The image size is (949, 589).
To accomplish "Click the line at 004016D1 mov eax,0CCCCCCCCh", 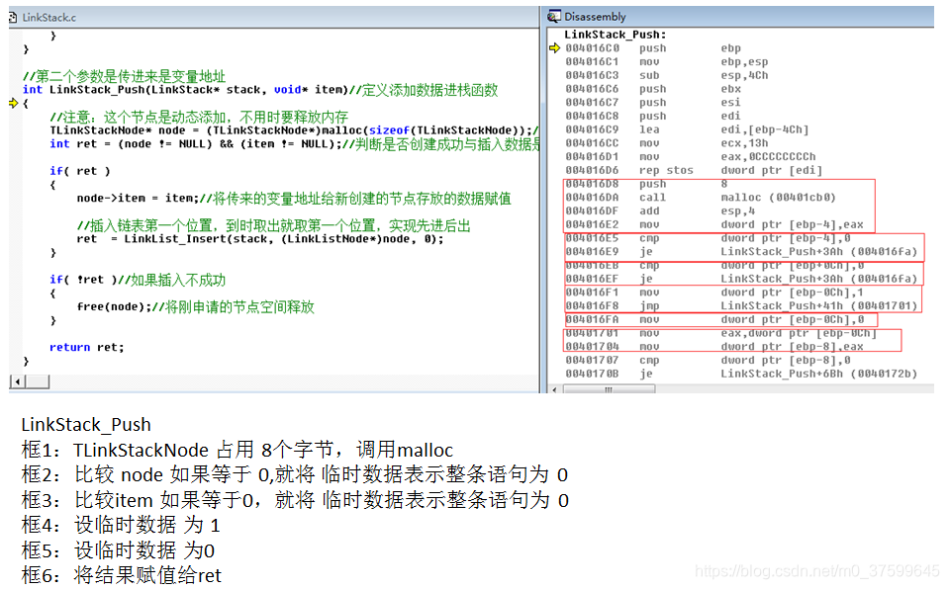I will 691,156.
